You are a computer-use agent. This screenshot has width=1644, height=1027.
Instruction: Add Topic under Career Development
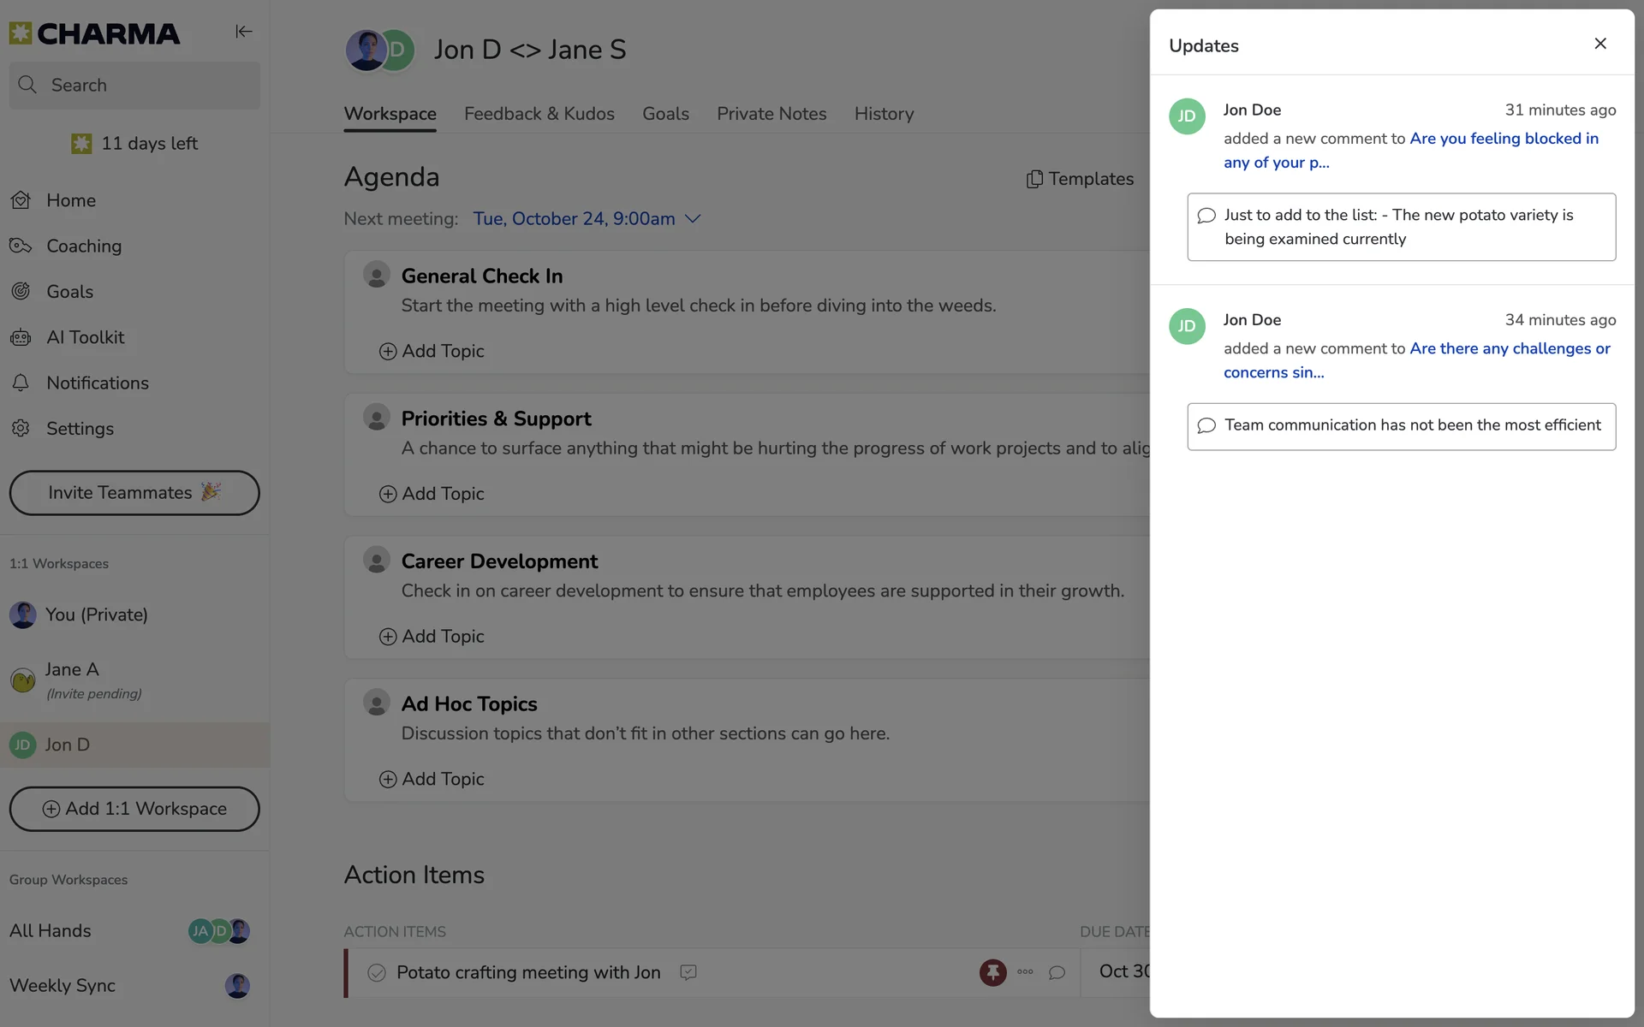click(x=432, y=636)
